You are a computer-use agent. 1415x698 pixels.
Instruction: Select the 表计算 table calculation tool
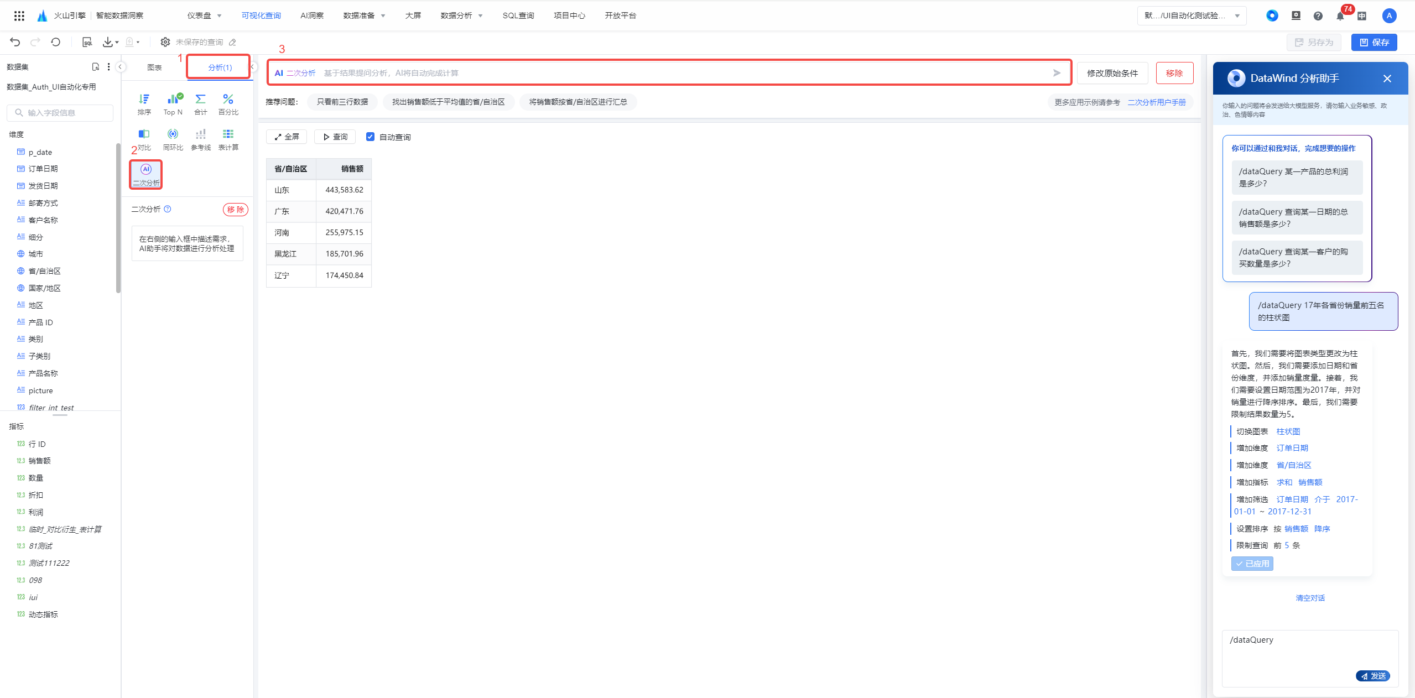pyautogui.click(x=228, y=139)
